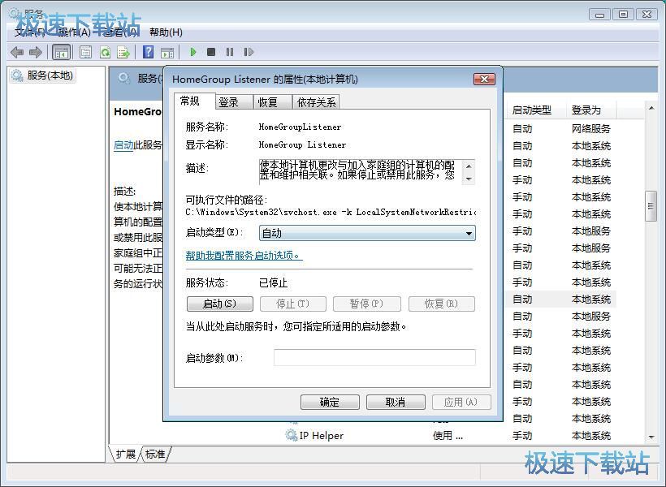Go back with the toolbar Back arrow

[x=17, y=52]
